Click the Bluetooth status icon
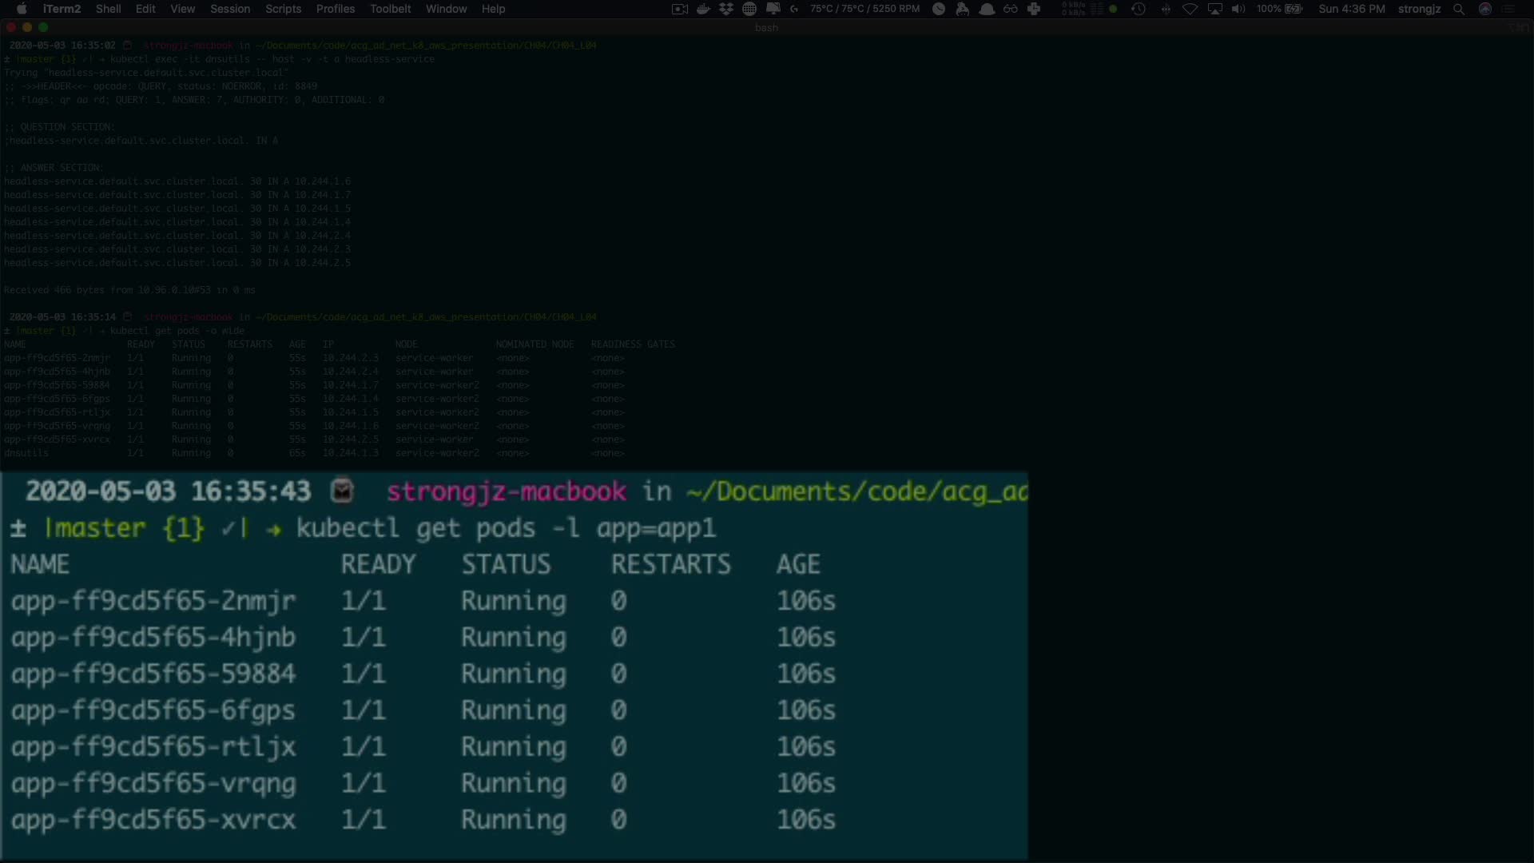The width and height of the screenshot is (1534, 863). point(1166,9)
